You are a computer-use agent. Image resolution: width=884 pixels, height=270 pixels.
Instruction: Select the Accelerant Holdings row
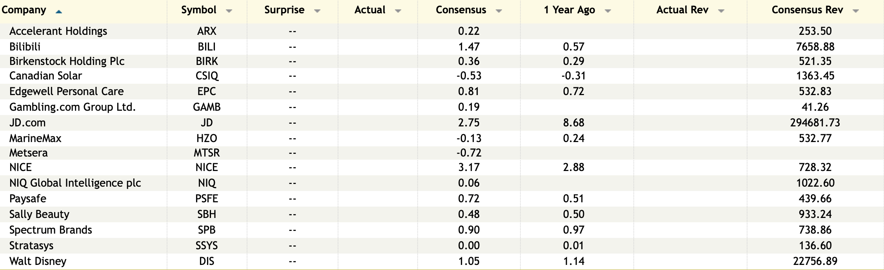pyautogui.click(x=58, y=31)
